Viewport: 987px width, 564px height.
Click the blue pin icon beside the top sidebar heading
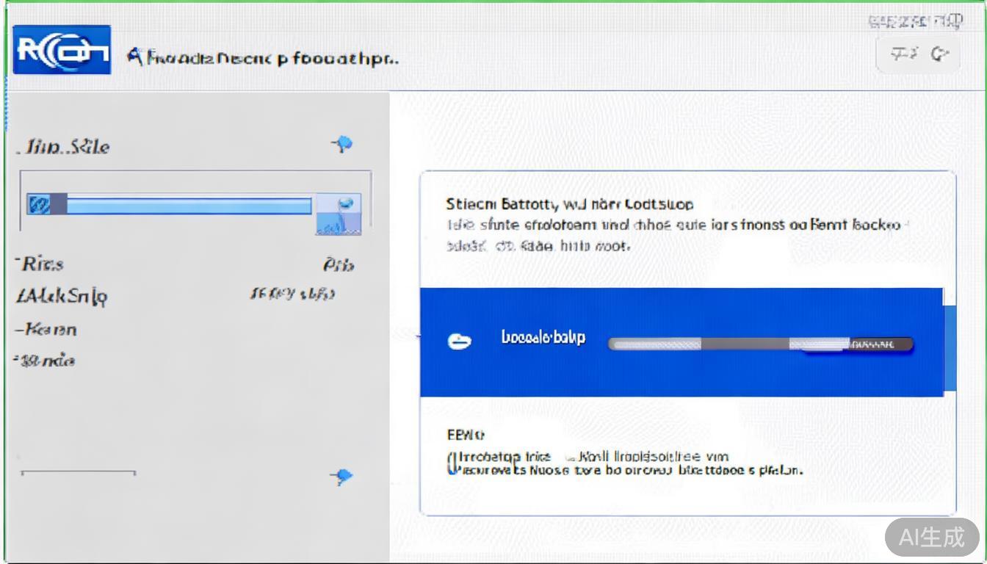(x=342, y=144)
